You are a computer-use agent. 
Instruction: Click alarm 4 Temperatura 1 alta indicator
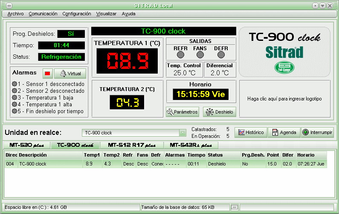click(14, 104)
